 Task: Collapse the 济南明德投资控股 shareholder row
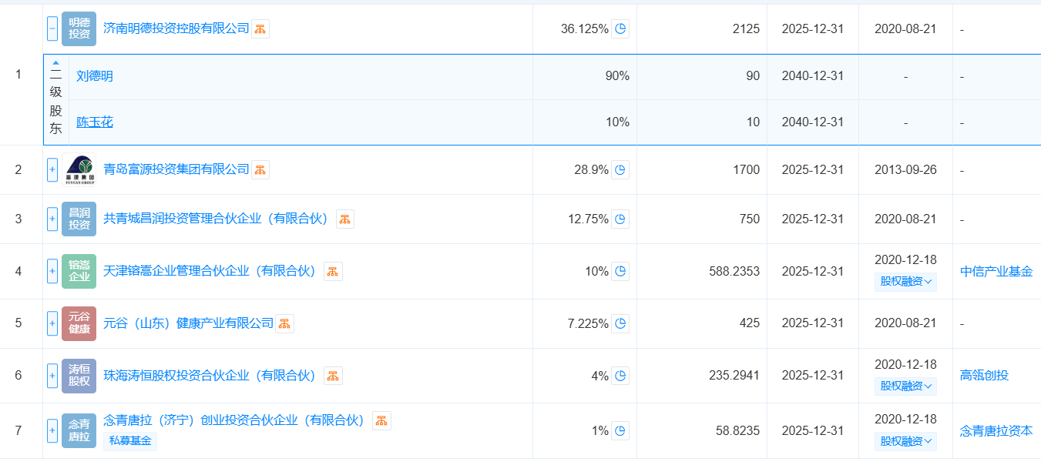[52, 29]
